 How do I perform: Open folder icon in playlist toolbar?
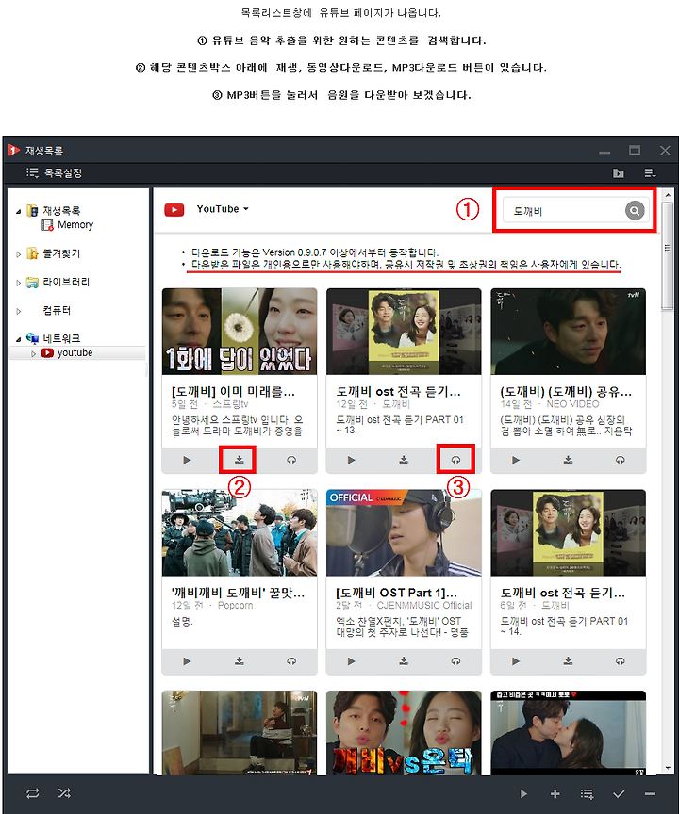(x=619, y=173)
